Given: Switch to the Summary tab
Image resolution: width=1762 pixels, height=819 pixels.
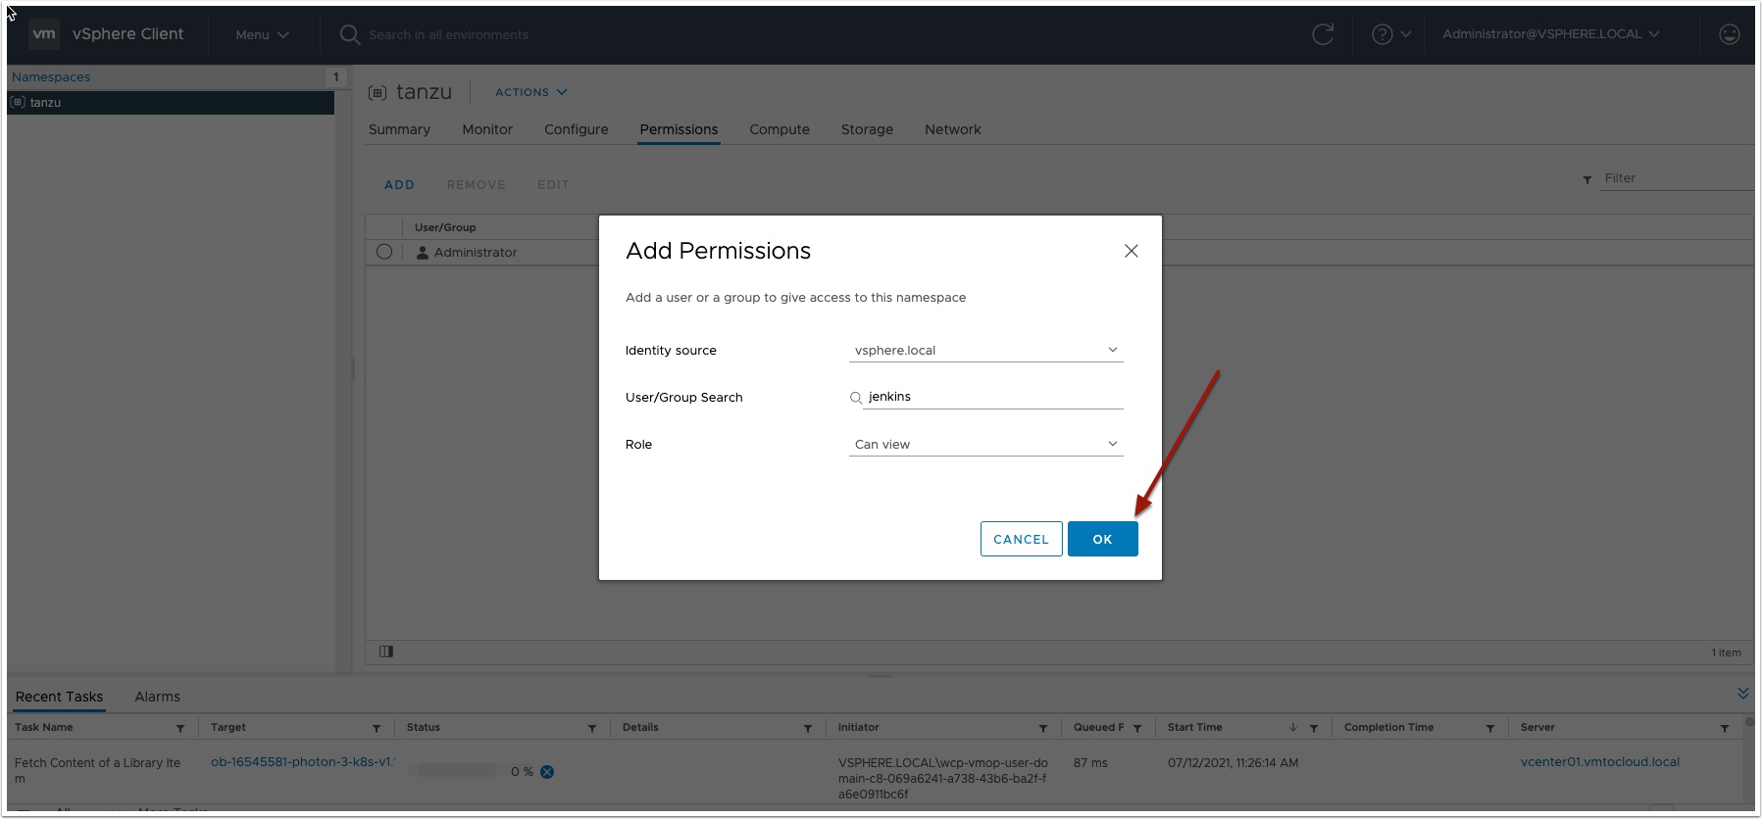Looking at the screenshot, I should (399, 129).
